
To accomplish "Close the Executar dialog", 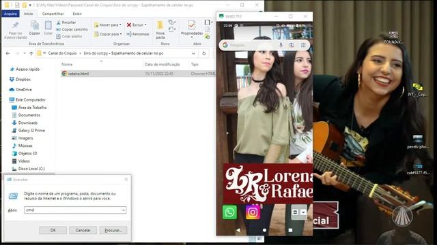I will click(x=126, y=180).
